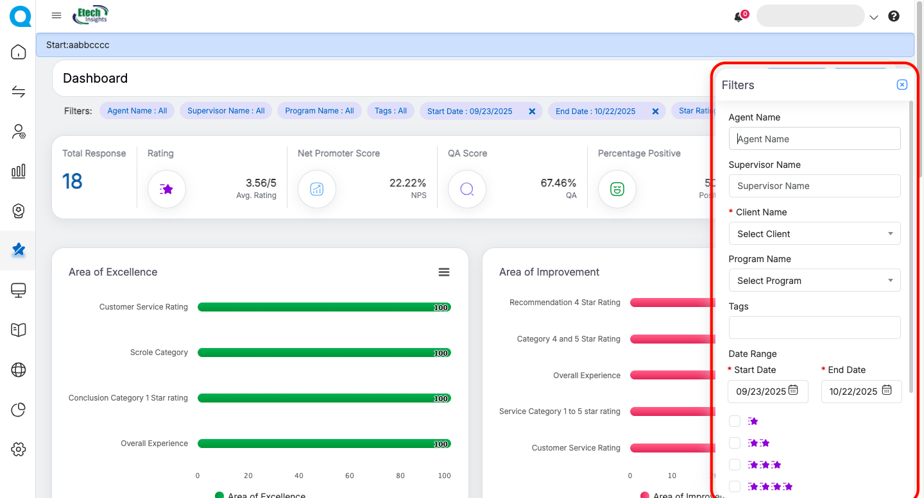Remove the End Date filter chip

(x=655, y=112)
